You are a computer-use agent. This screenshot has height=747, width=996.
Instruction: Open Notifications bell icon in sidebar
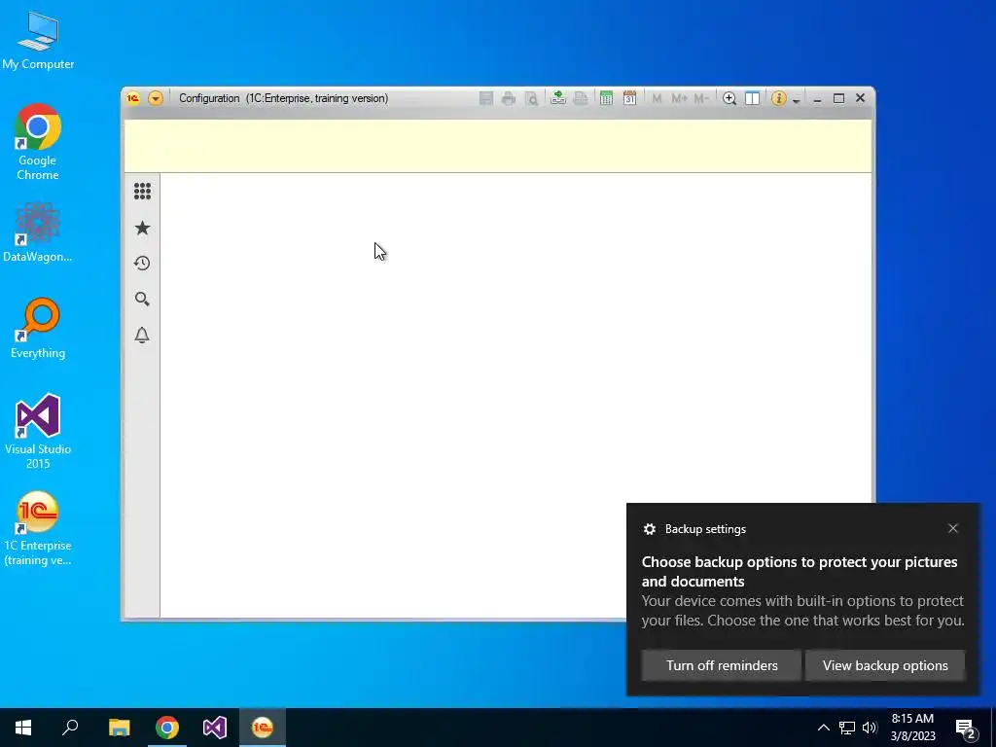point(142,335)
